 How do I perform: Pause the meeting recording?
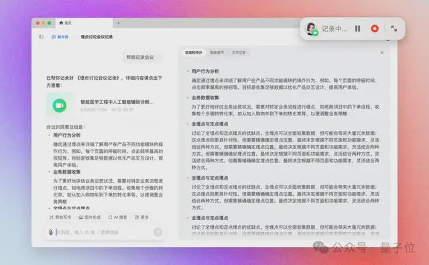pyautogui.click(x=357, y=28)
